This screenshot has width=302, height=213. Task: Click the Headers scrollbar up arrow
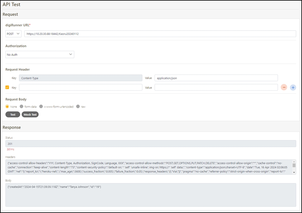(x=294, y=162)
